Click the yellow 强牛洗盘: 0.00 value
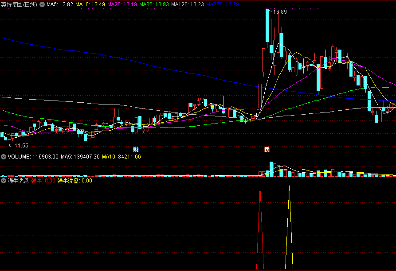This screenshot has height=271, width=396. coord(75,181)
